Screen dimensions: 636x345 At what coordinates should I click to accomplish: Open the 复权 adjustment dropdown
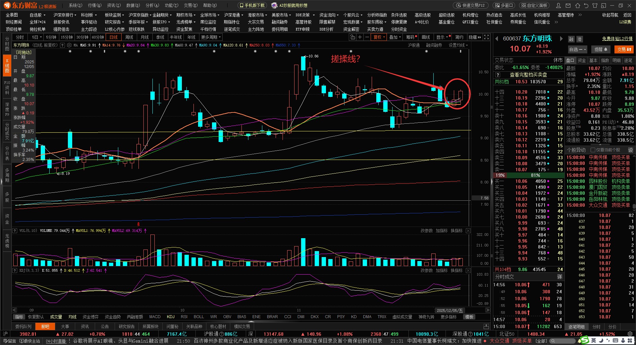(x=379, y=37)
